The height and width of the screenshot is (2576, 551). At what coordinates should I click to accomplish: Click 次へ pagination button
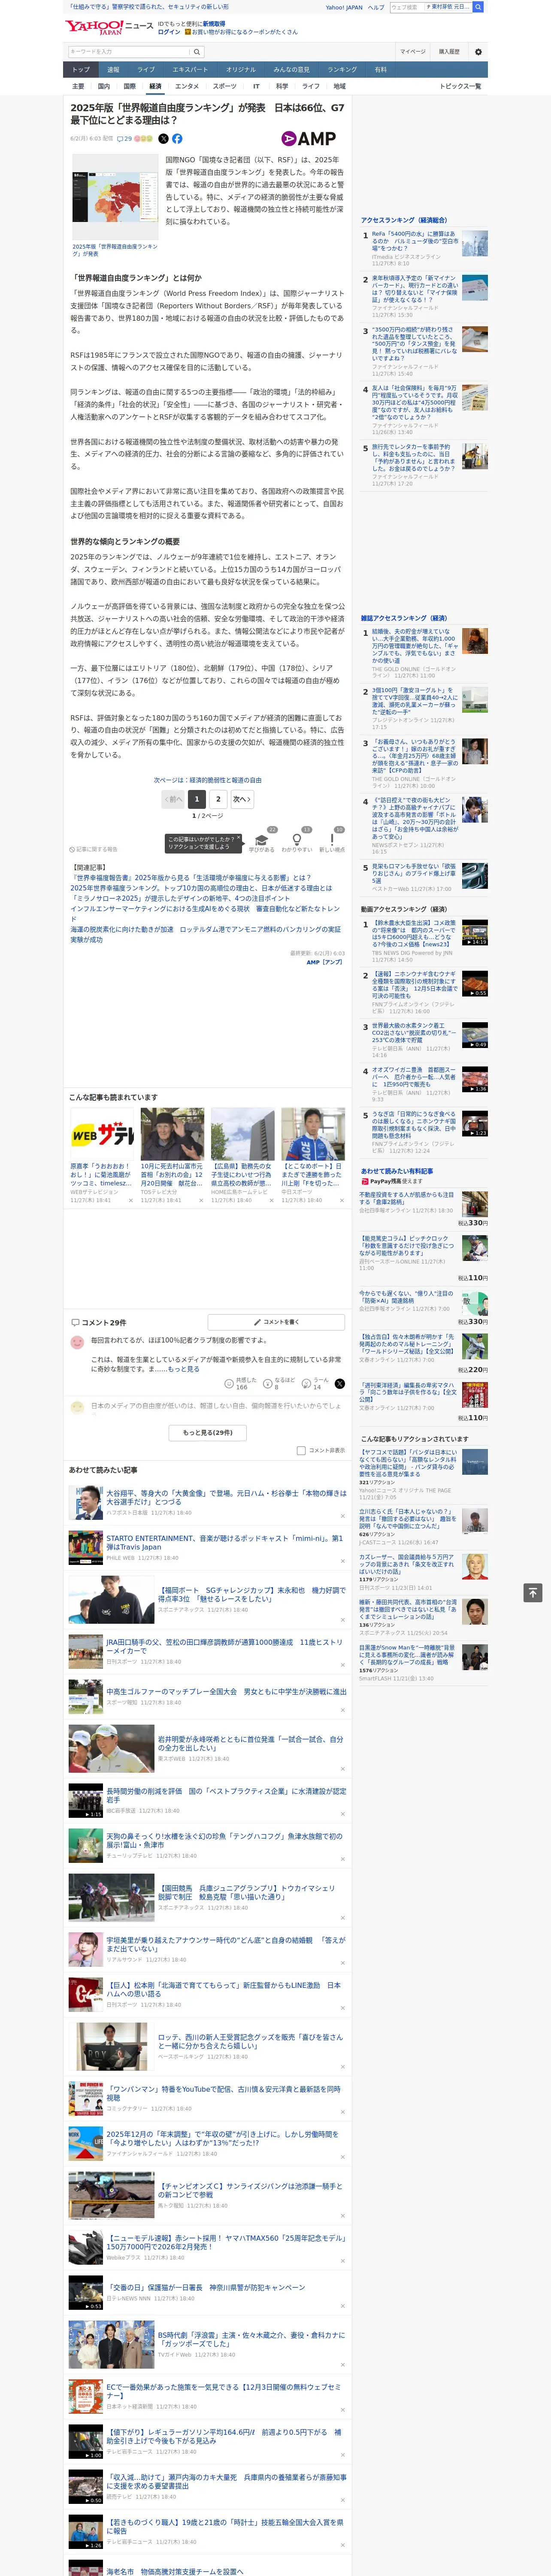point(242,799)
